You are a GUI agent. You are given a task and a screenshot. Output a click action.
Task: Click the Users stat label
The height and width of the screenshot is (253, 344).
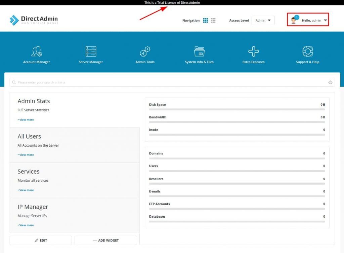(x=154, y=166)
